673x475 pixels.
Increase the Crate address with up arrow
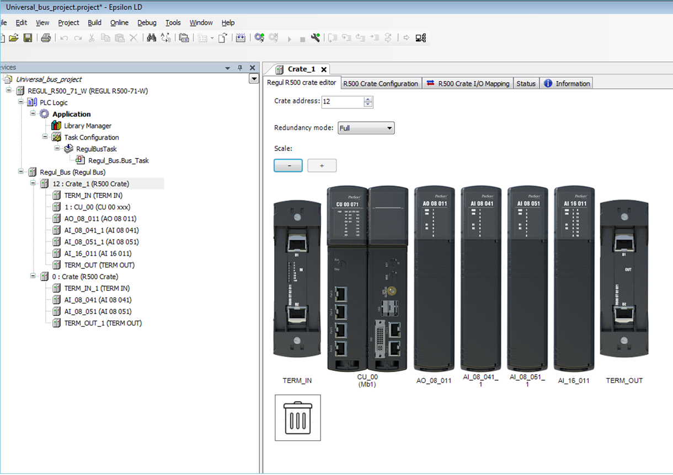tap(368, 99)
